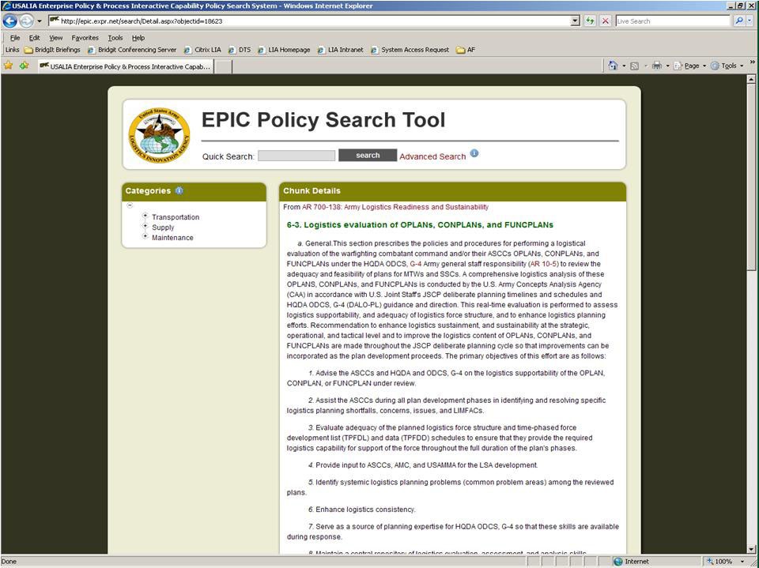Open the File menu

click(x=15, y=38)
